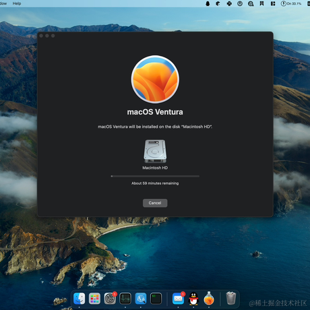
Task: Open the Trash in the Dock
Action: pos(230,298)
